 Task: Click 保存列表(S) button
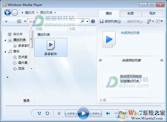[x=110, y=21]
